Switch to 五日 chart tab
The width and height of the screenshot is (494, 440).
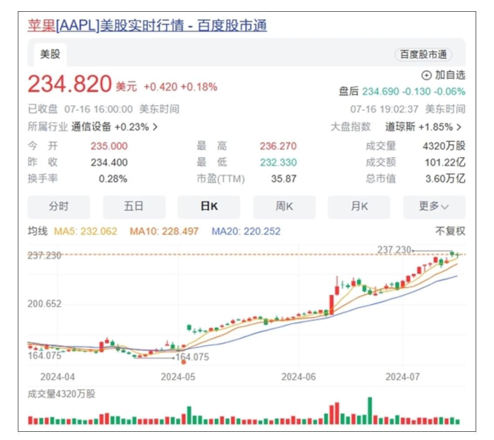pyautogui.click(x=134, y=207)
